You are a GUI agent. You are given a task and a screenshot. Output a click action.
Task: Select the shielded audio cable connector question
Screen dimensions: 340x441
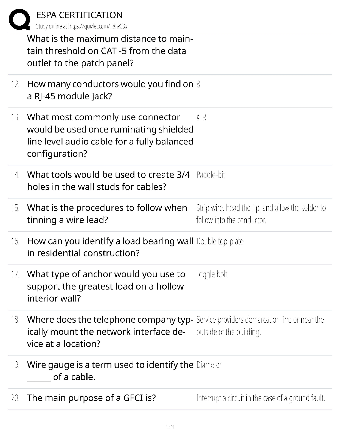[x=110, y=135]
